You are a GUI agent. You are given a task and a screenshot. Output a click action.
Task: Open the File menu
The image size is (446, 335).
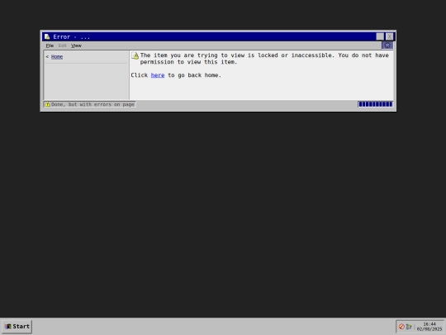point(50,45)
